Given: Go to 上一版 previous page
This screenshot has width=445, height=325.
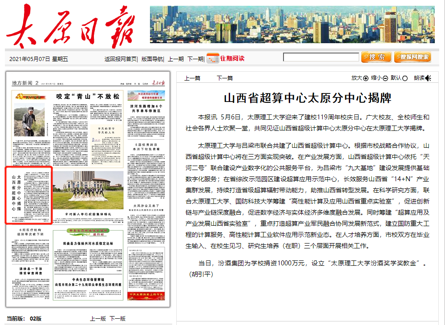Looking at the screenshot, I should (x=98, y=318).
